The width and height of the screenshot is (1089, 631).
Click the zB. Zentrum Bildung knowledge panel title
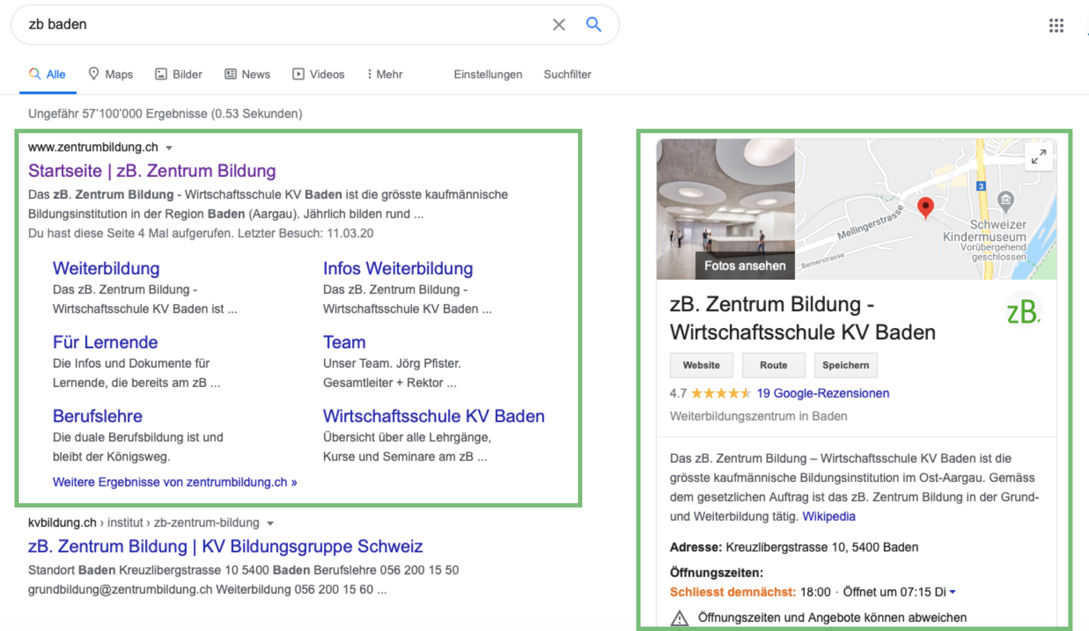point(802,318)
